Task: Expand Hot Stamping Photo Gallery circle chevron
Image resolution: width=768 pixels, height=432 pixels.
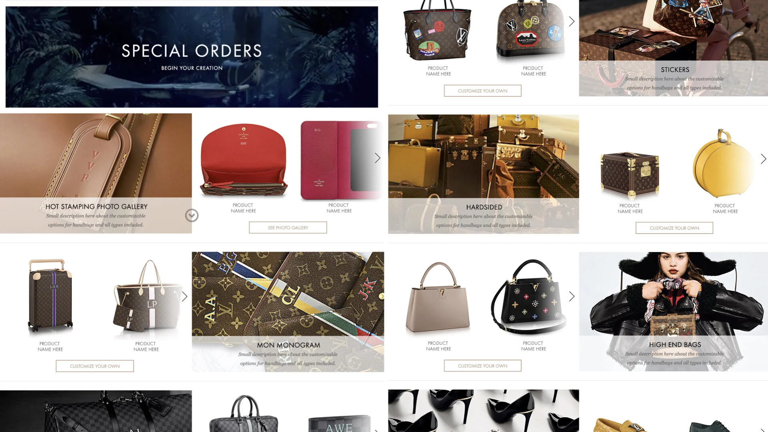Action: point(192,216)
